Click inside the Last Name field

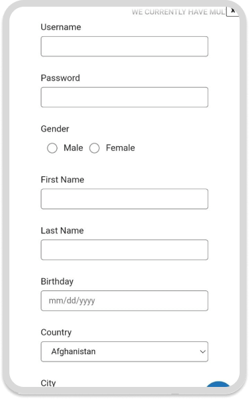click(124, 250)
